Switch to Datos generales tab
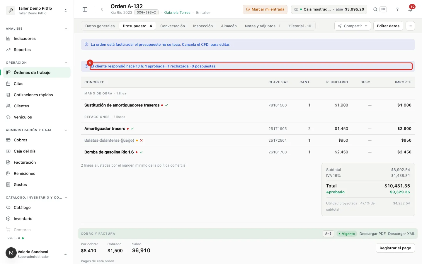Viewport: 422px width, 264px height. [x=100, y=26]
